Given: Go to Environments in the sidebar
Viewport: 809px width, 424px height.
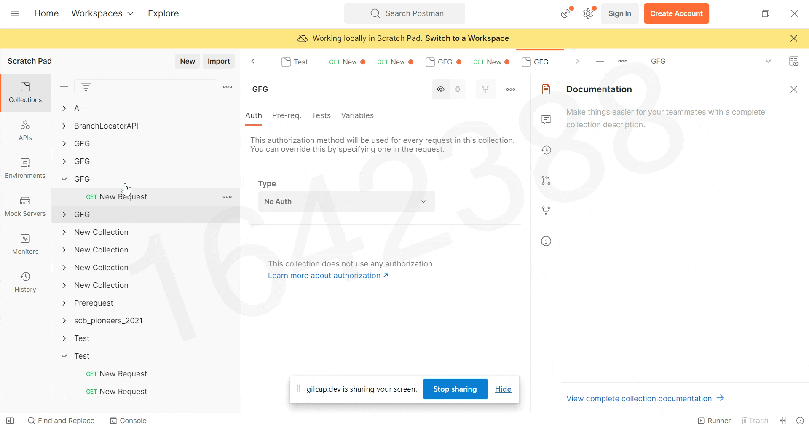Looking at the screenshot, I should pos(25,169).
